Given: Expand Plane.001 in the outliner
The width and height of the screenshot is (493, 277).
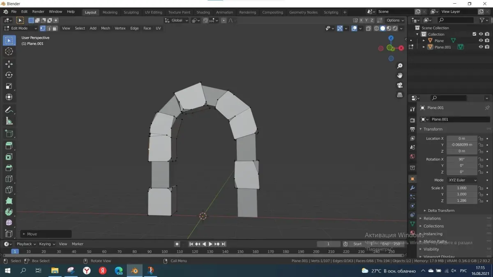Looking at the screenshot, I should (424, 47).
